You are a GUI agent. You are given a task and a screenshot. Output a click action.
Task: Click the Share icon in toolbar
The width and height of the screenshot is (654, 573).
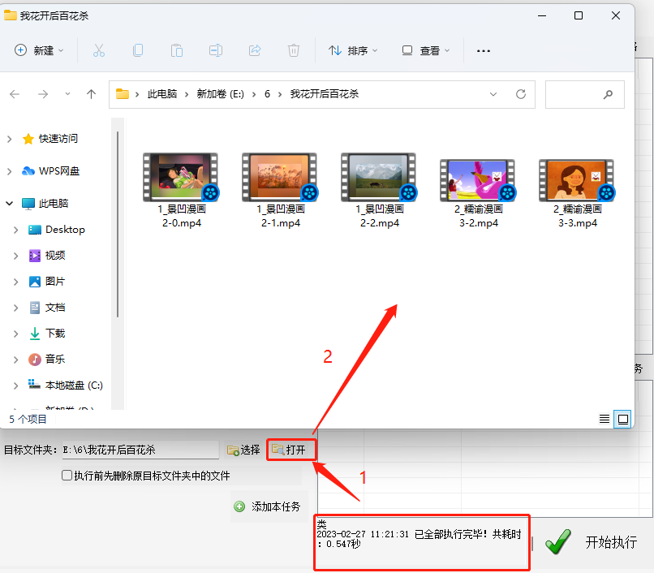click(x=255, y=50)
